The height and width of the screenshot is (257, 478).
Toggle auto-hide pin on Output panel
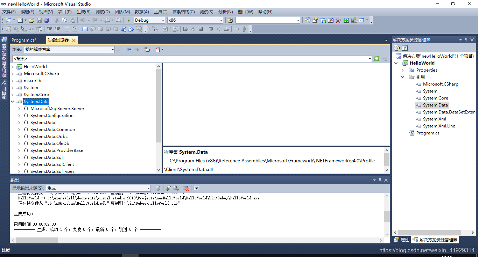point(380,180)
